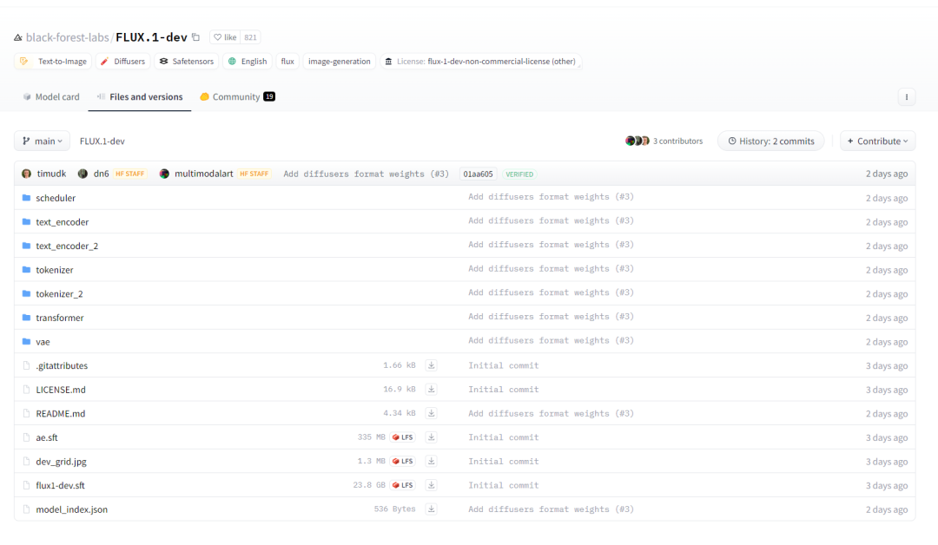Screen dimensions: 938x545
Task: Open the README.md file
Action: (x=61, y=414)
